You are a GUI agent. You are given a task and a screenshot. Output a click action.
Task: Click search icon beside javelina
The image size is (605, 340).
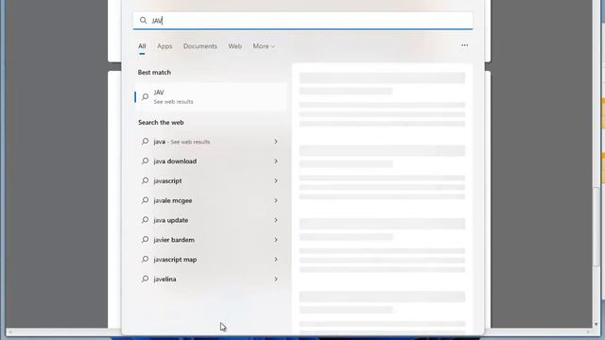[x=145, y=279]
